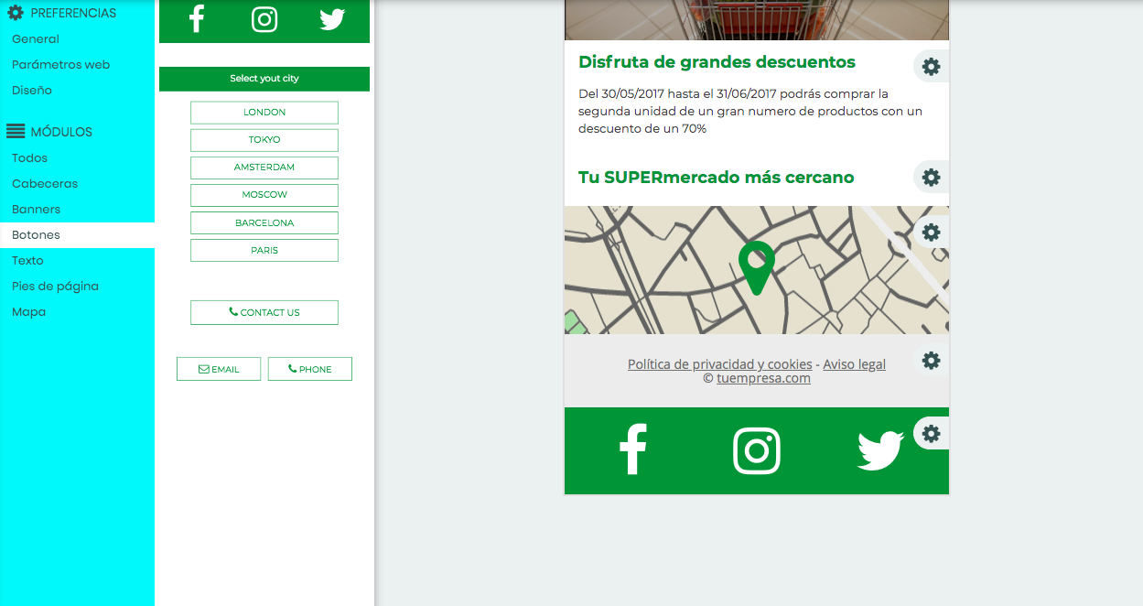Click the 'Select yout city' green header
This screenshot has height=606, width=1143.
tap(264, 79)
